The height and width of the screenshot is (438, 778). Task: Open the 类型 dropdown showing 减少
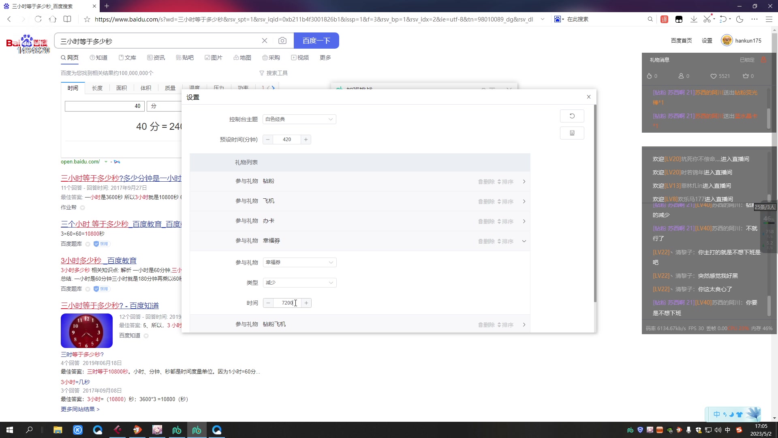[x=299, y=283]
